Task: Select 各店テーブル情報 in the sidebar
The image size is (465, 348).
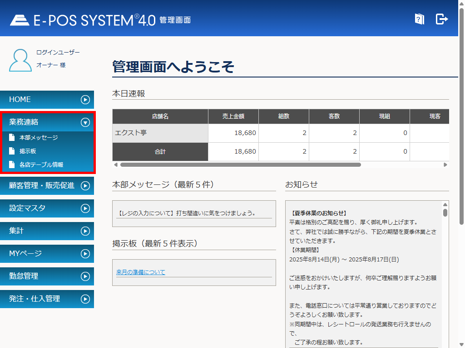Action: pyautogui.click(x=41, y=165)
